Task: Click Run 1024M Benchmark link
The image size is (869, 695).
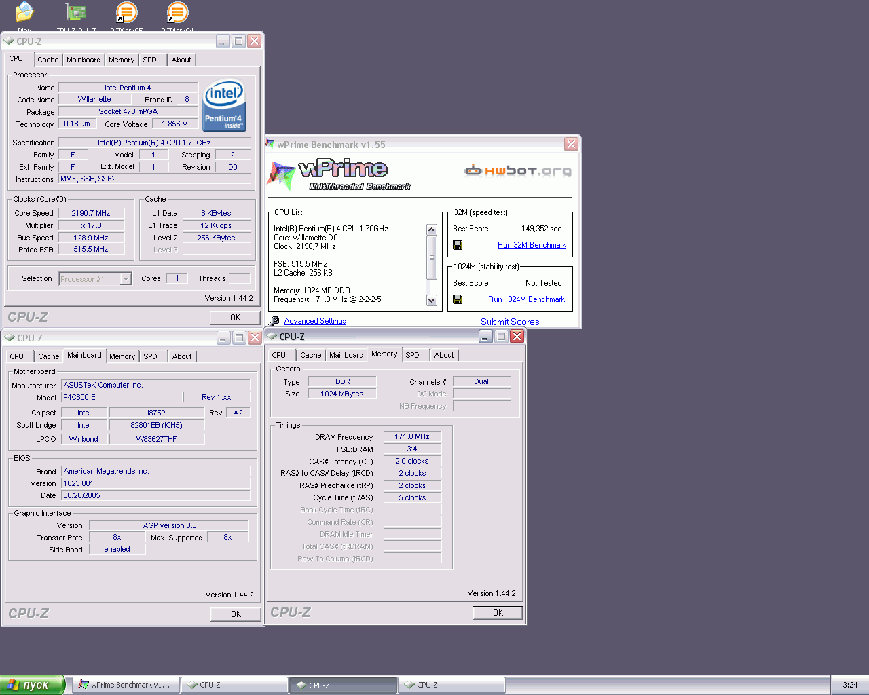Action: [526, 299]
